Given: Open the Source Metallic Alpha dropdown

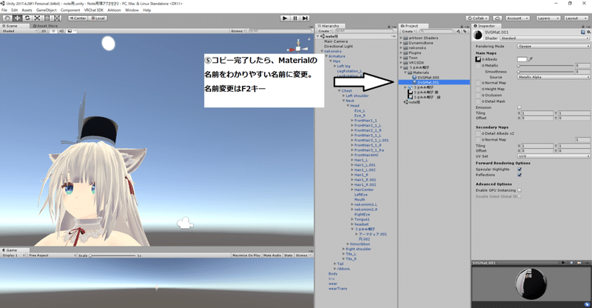Looking at the screenshot, I should [554, 77].
